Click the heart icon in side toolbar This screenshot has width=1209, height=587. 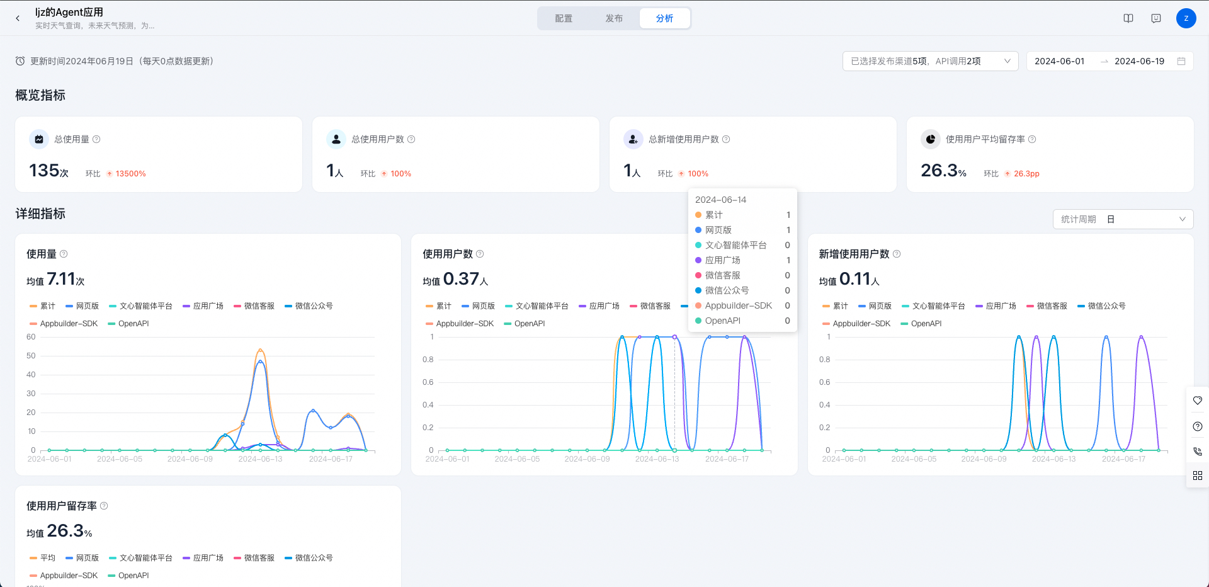(1198, 401)
